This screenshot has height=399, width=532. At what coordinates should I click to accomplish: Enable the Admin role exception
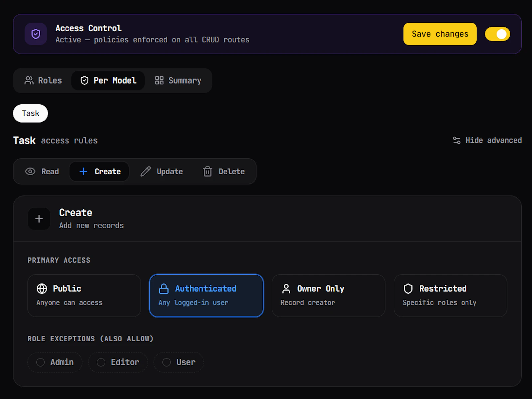tap(55, 362)
